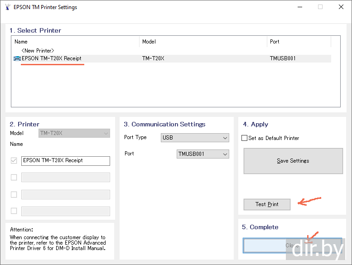Click the printer name text field
Screen dimensions: 352x265
pyautogui.click(x=65, y=160)
